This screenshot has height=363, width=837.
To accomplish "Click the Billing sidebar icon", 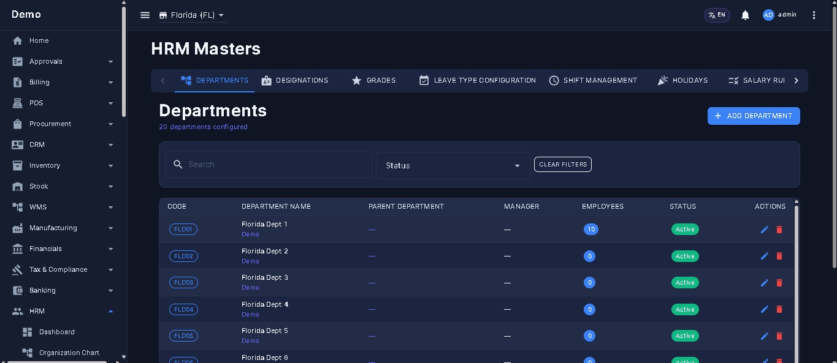I will click(18, 83).
